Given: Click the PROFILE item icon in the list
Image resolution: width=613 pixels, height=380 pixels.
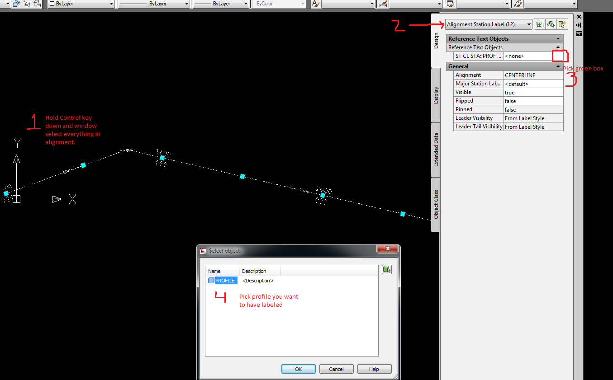Looking at the screenshot, I should tap(211, 281).
